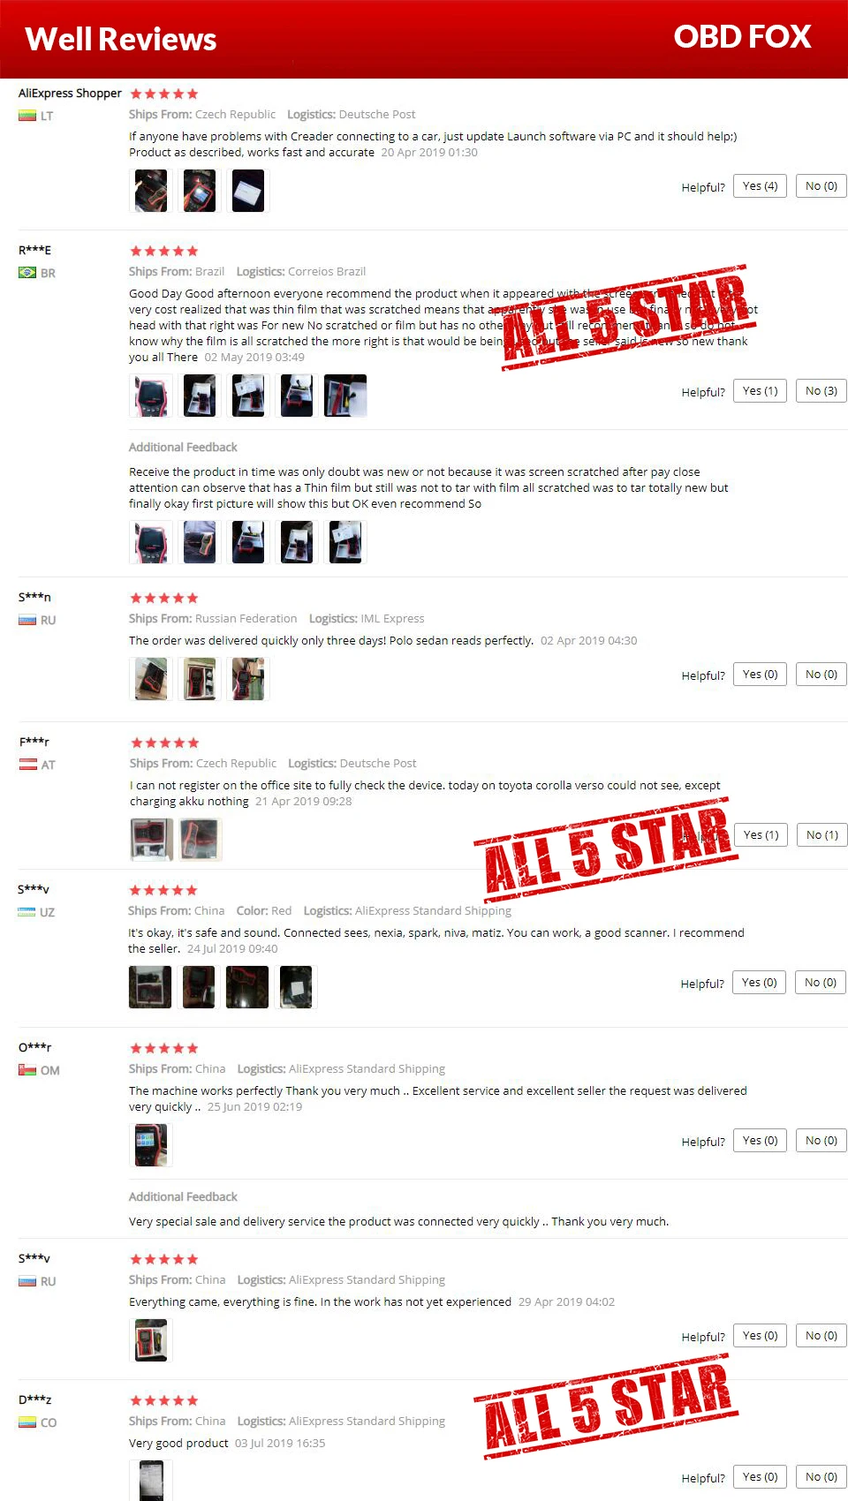
Task: Click the D***z review photo thumbnail
Action: (x=151, y=1480)
